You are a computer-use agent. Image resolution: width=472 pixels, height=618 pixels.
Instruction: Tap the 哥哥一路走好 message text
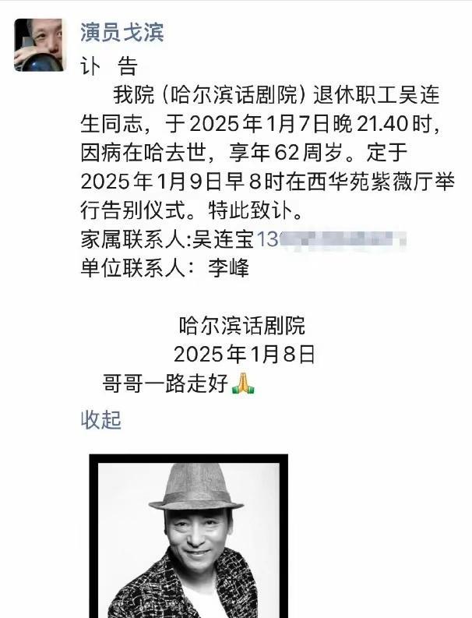coord(165,383)
